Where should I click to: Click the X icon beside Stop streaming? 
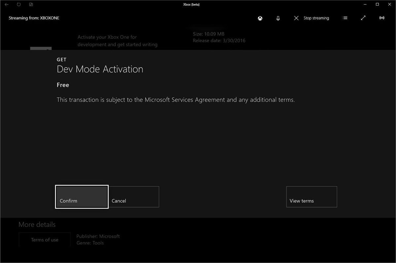pyautogui.click(x=296, y=18)
